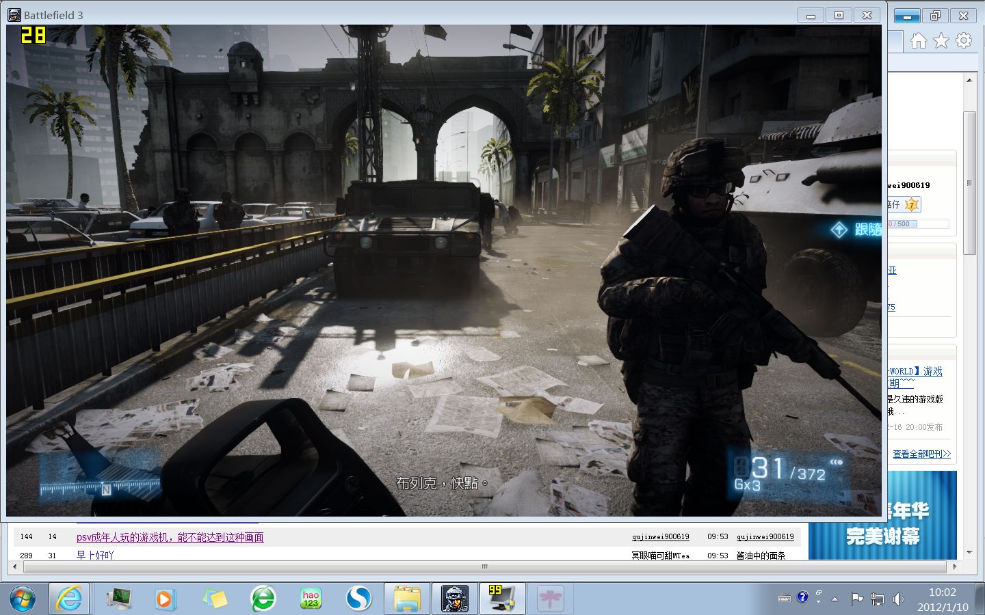985x615 pixels.
Task: Open the 冥眼喵可甜MTea author link
Action: [x=661, y=556]
